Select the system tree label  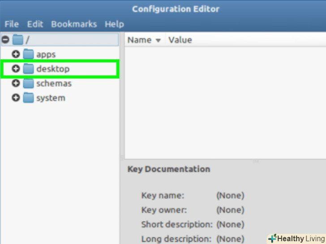pyautogui.click(x=51, y=98)
